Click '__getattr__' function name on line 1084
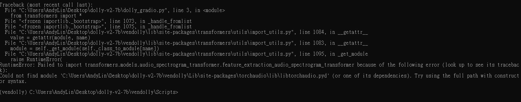The width and height of the screenshot is (521, 102). (353, 32)
